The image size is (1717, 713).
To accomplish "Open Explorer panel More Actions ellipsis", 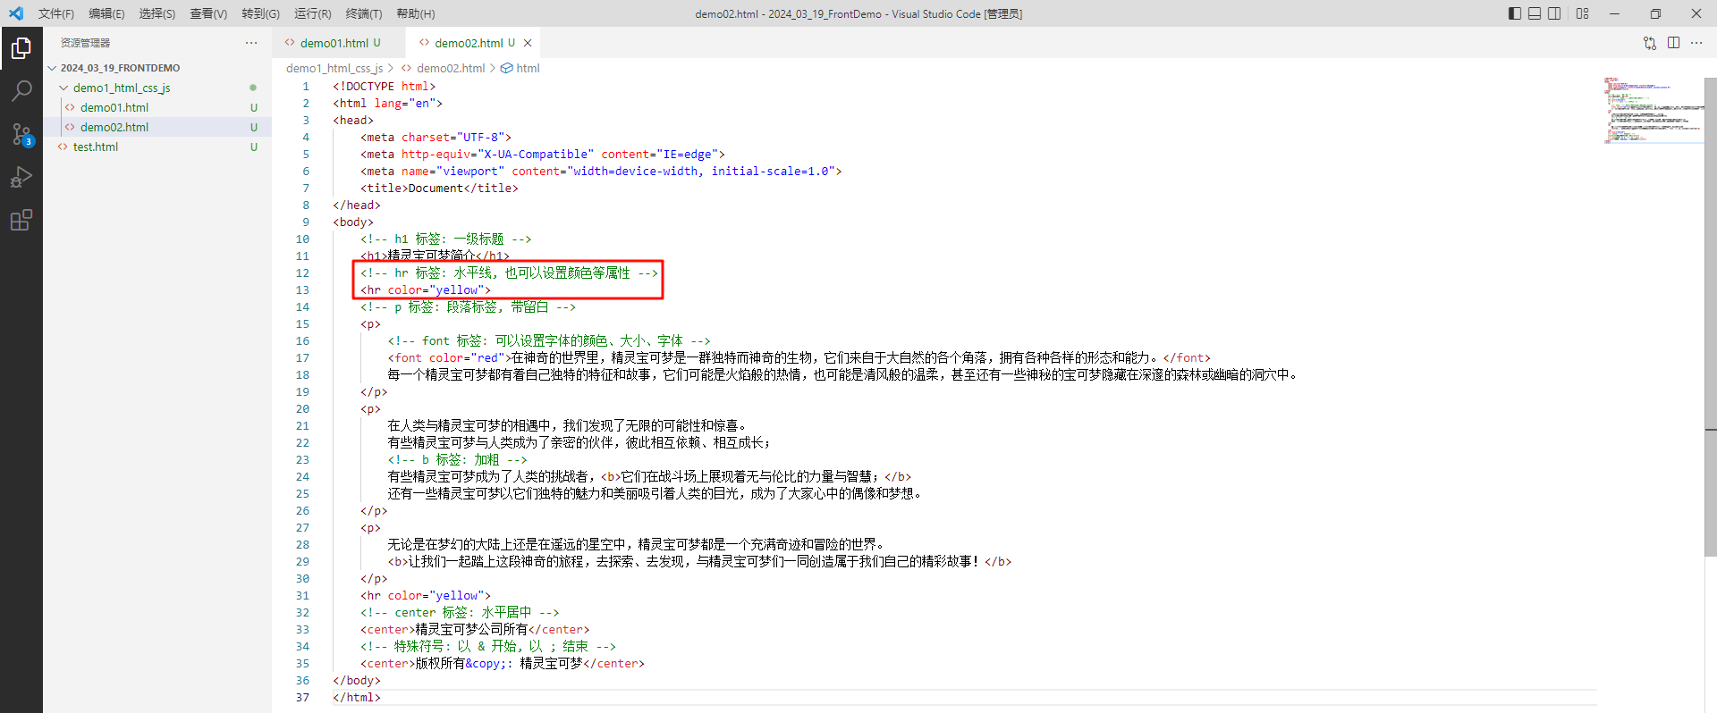I will click(x=251, y=43).
